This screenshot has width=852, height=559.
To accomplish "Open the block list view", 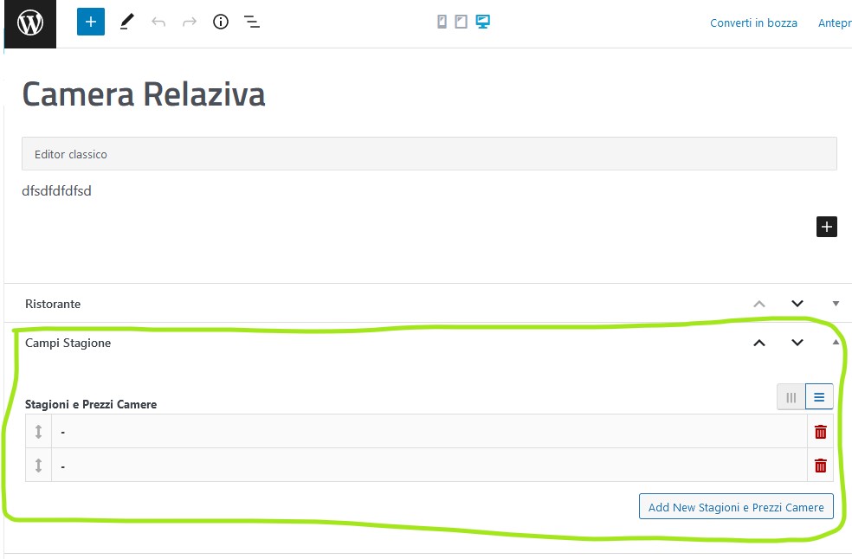I will (252, 22).
